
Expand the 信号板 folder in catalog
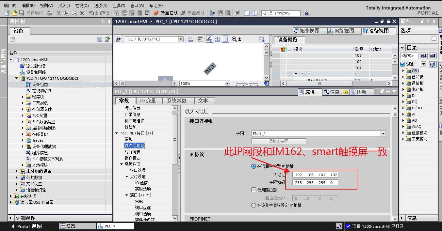tap(403, 77)
